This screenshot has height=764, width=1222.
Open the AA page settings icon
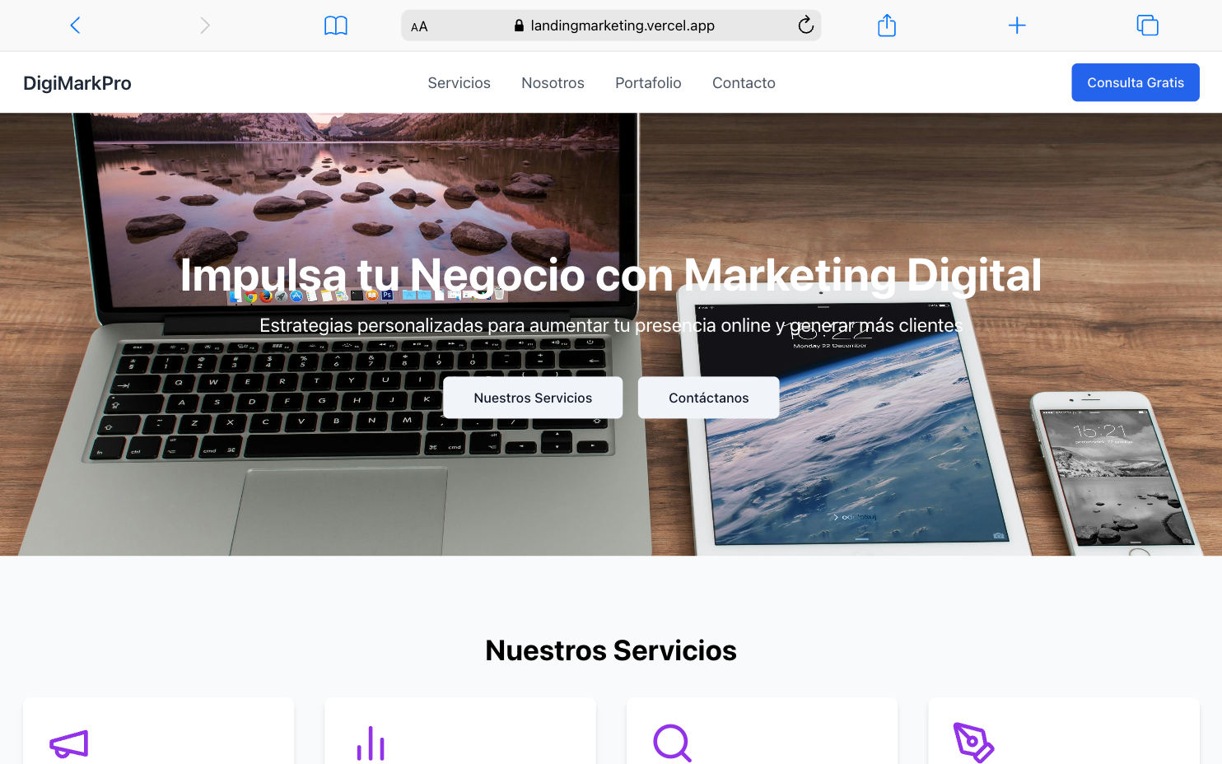coord(419,26)
